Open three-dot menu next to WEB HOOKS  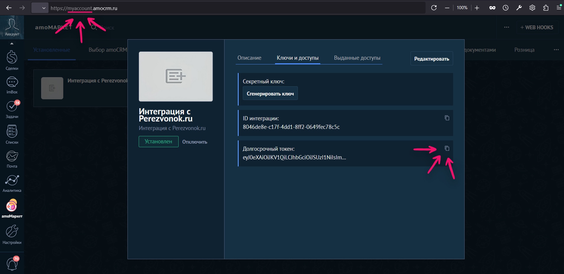pos(507,27)
